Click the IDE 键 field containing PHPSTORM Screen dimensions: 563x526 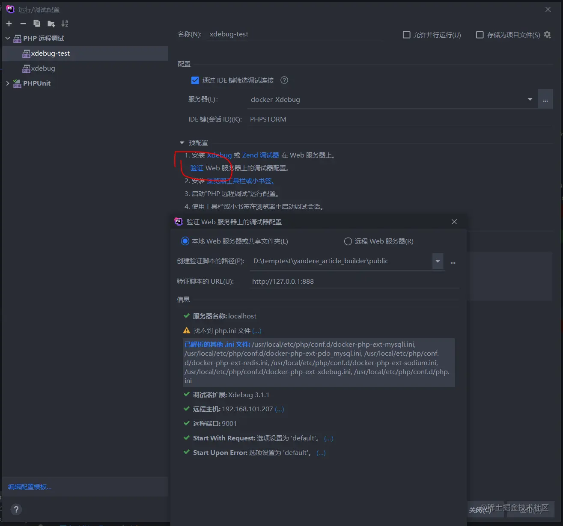click(x=400, y=119)
